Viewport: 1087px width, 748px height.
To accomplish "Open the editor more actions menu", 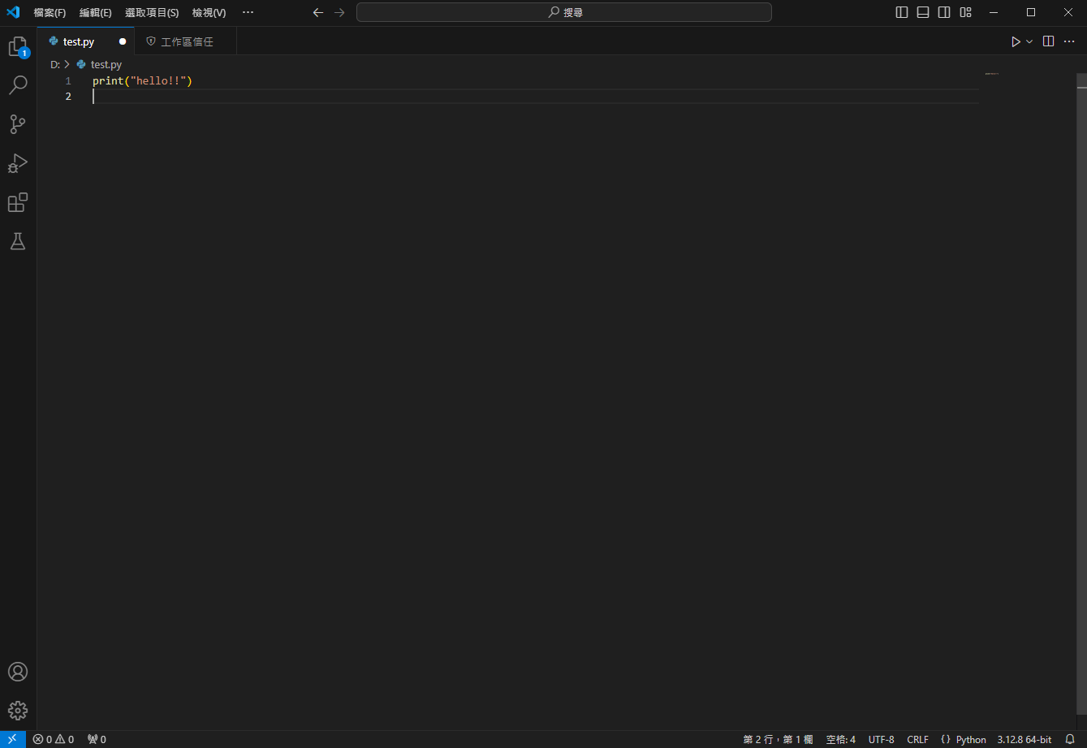I will point(1069,41).
